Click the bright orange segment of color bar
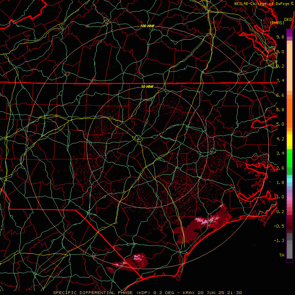This screenshot has height=295, width=295. pos(289,113)
